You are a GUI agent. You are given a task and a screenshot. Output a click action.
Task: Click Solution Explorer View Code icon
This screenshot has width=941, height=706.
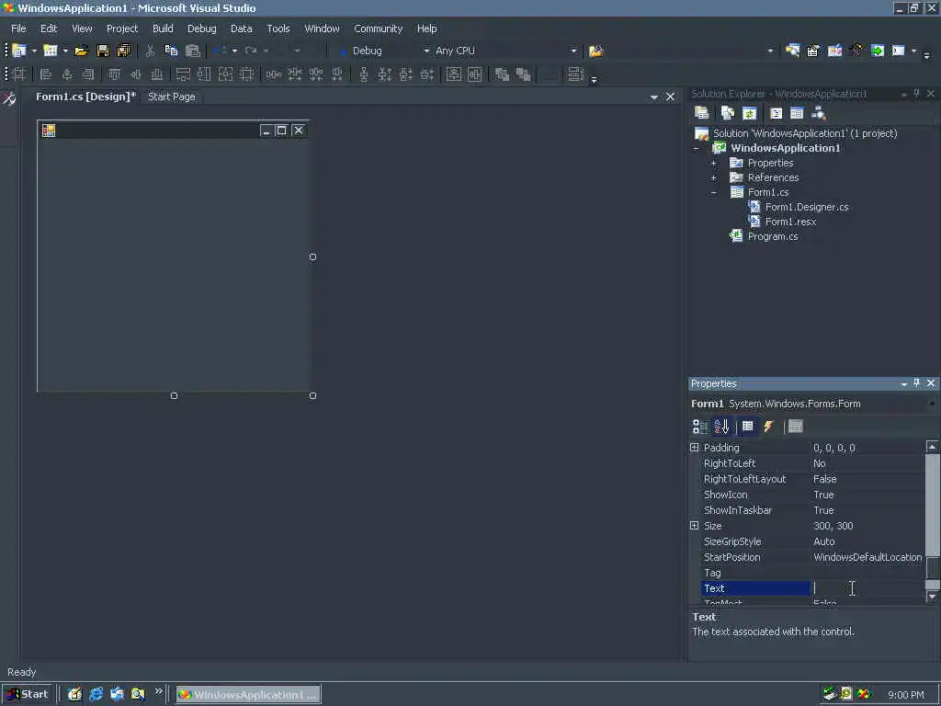[776, 113]
